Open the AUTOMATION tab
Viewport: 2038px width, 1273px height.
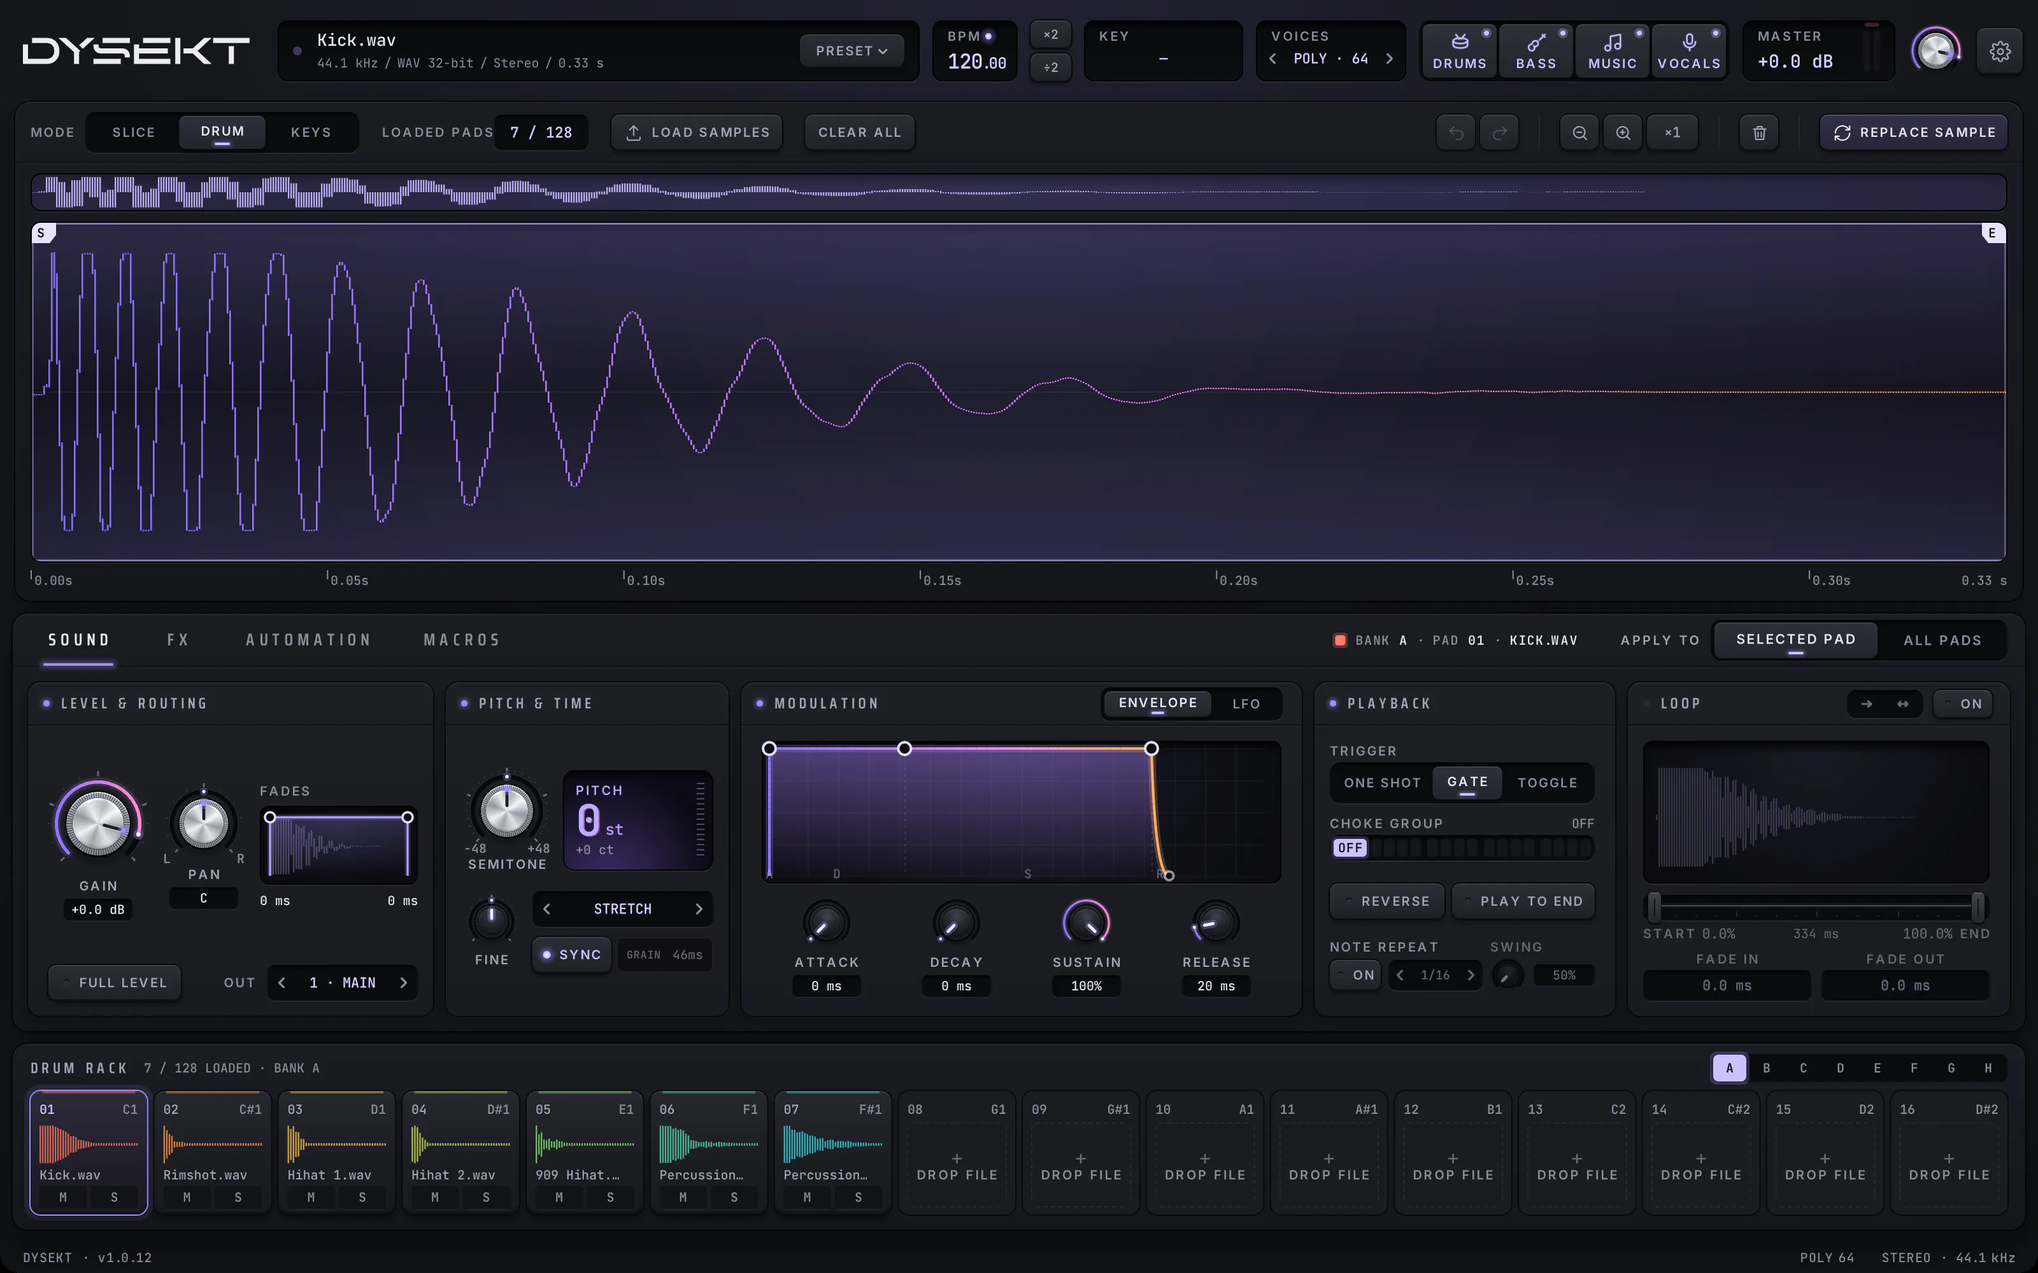point(308,640)
